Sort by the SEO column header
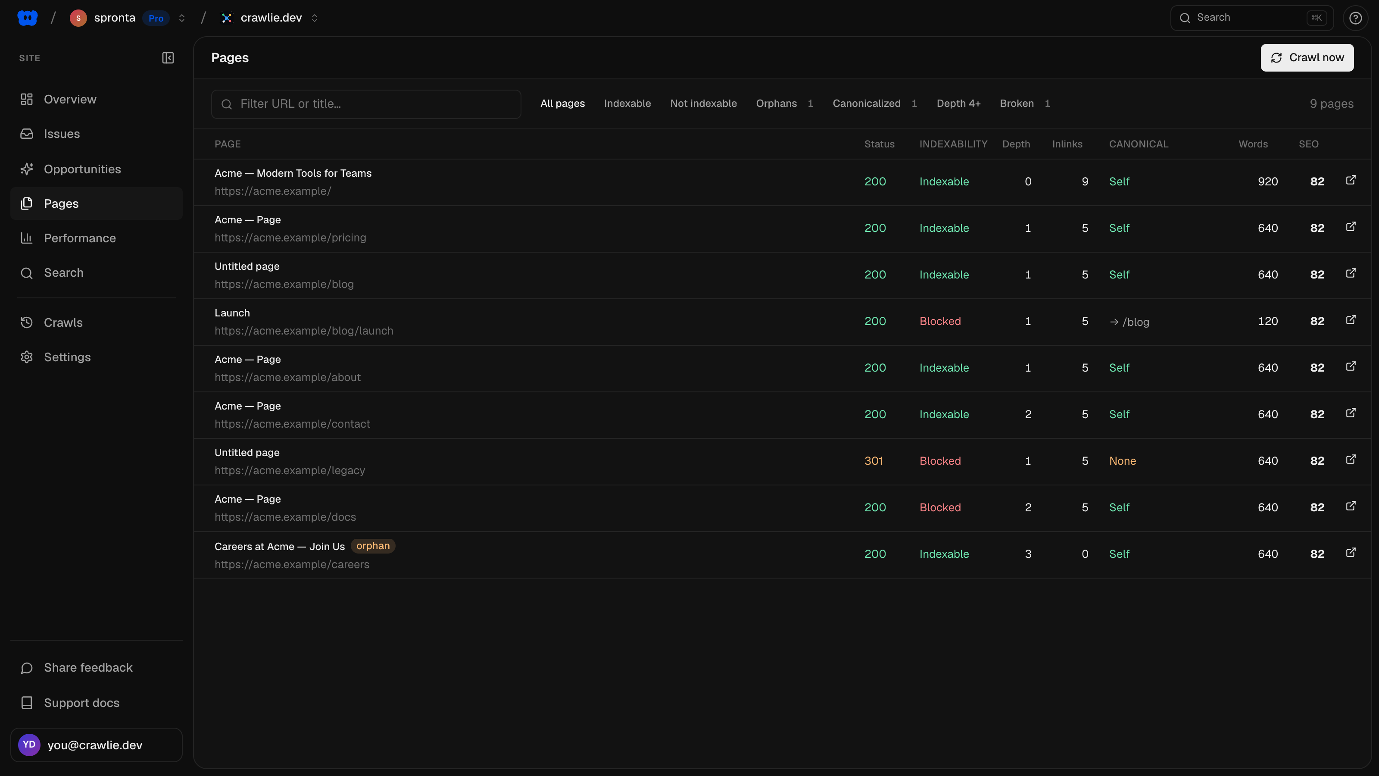Screen dimensions: 1379x776 pos(1308,144)
